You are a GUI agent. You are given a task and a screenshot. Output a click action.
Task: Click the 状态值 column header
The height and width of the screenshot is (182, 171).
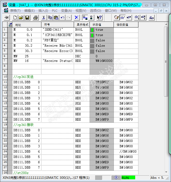pyautogui.click(x=102, y=25)
